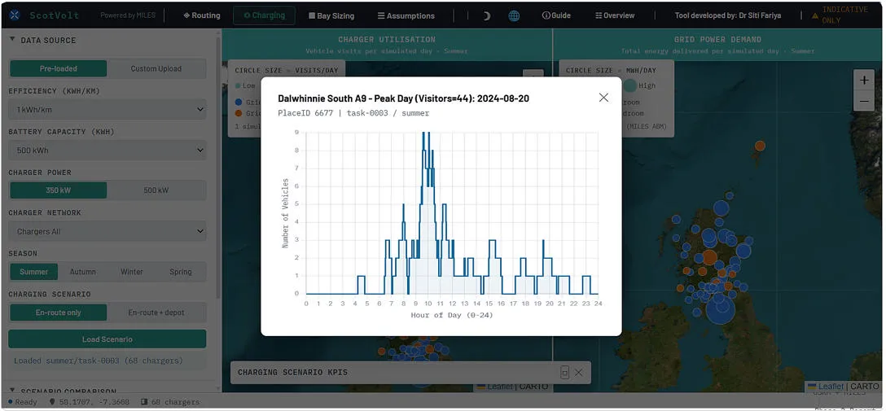Expand the Charging Scenario KPIs panel
This screenshot has width=886, height=411.
point(564,373)
